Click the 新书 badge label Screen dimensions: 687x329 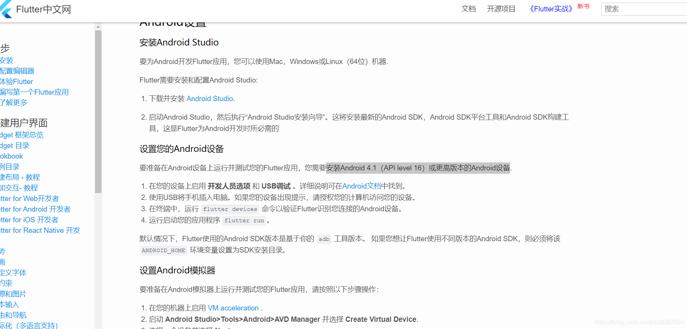[x=583, y=6]
